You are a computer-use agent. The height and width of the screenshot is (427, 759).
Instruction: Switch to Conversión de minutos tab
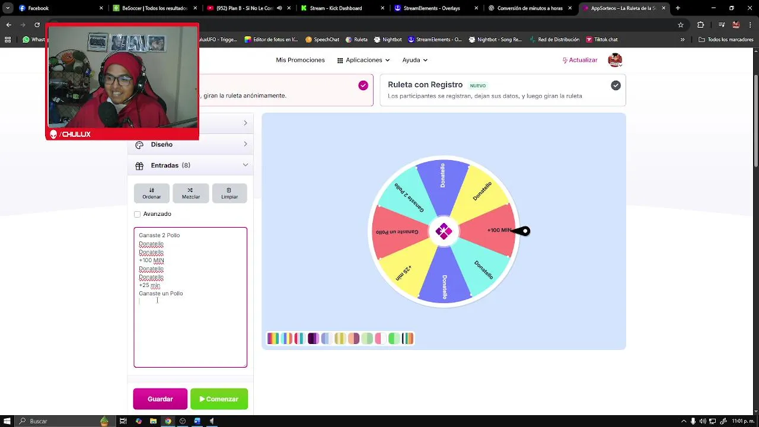point(530,8)
